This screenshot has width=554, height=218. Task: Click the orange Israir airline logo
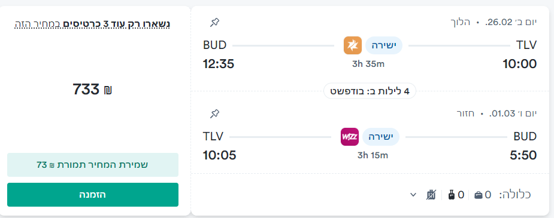(x=353, y=45)
